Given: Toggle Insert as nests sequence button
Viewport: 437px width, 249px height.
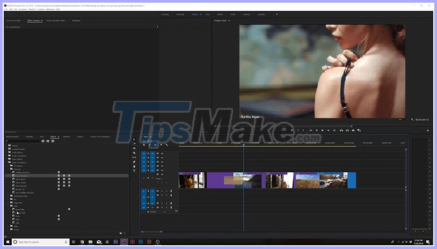Looking at the screenshot, I should [x=144, y=145].
